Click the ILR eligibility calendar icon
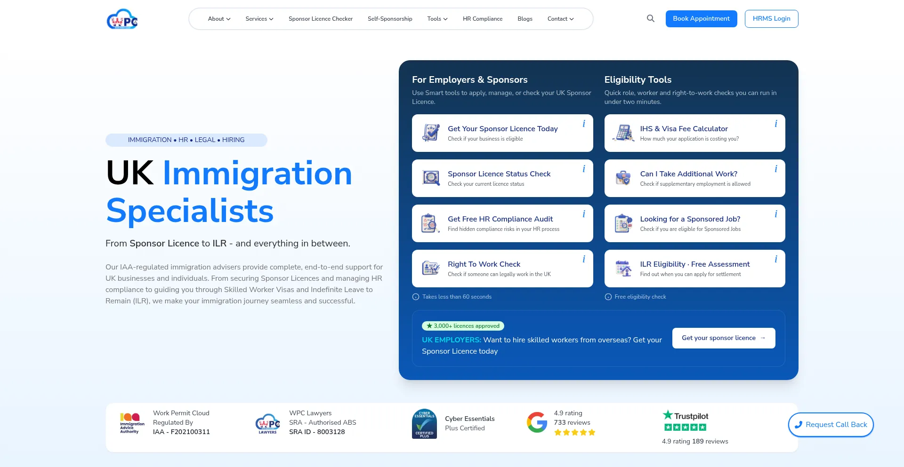 pyautogui.click(x=623, y=268)
